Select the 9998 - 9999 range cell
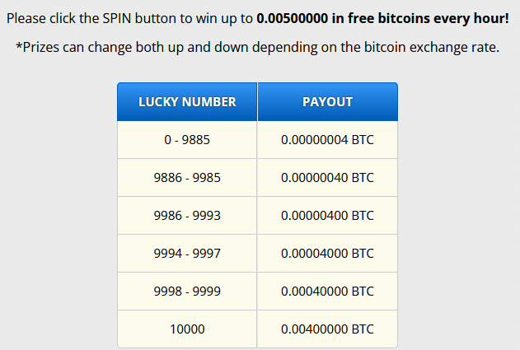 (187, 292)
